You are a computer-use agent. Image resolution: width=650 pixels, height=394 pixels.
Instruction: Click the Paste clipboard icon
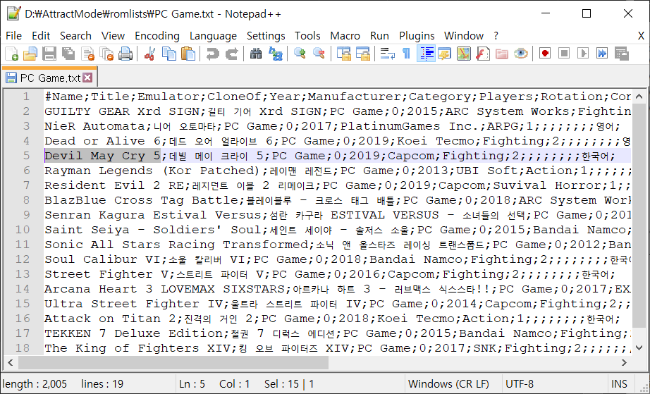(x=188, y=54)
